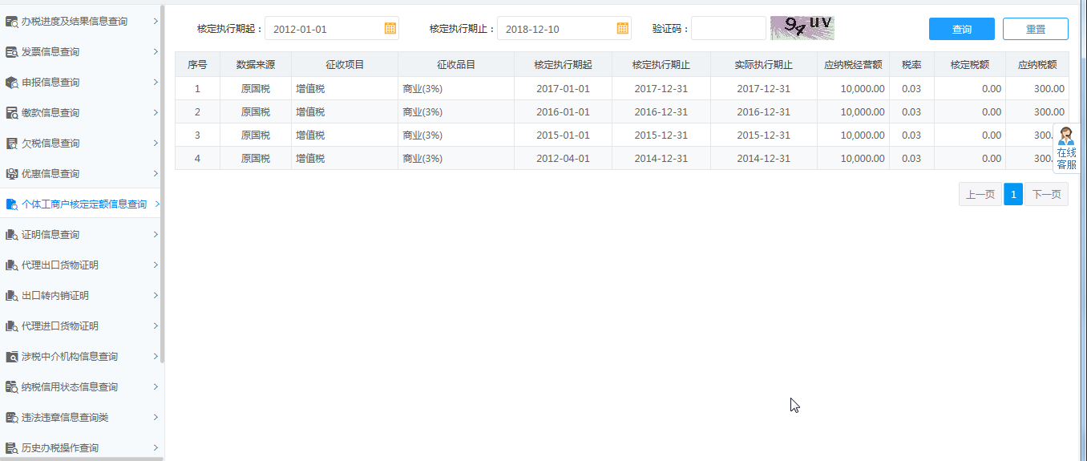Click the 缴款信息查询 sidebar icon
The image size is (1087, 461).
pyautogui.click(x=12, y=113)
